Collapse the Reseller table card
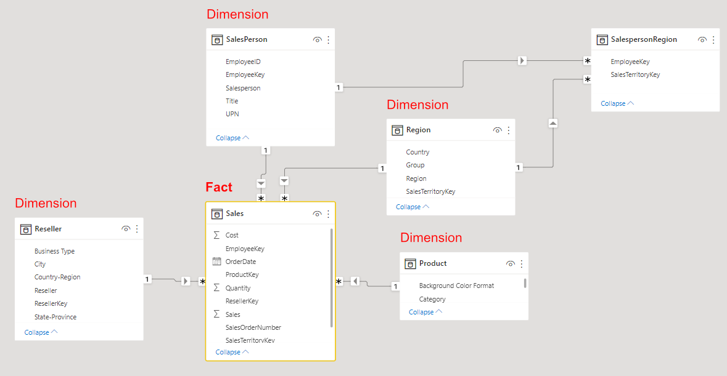727x376 pixels. pyautogui.click(x=41, y=332)
